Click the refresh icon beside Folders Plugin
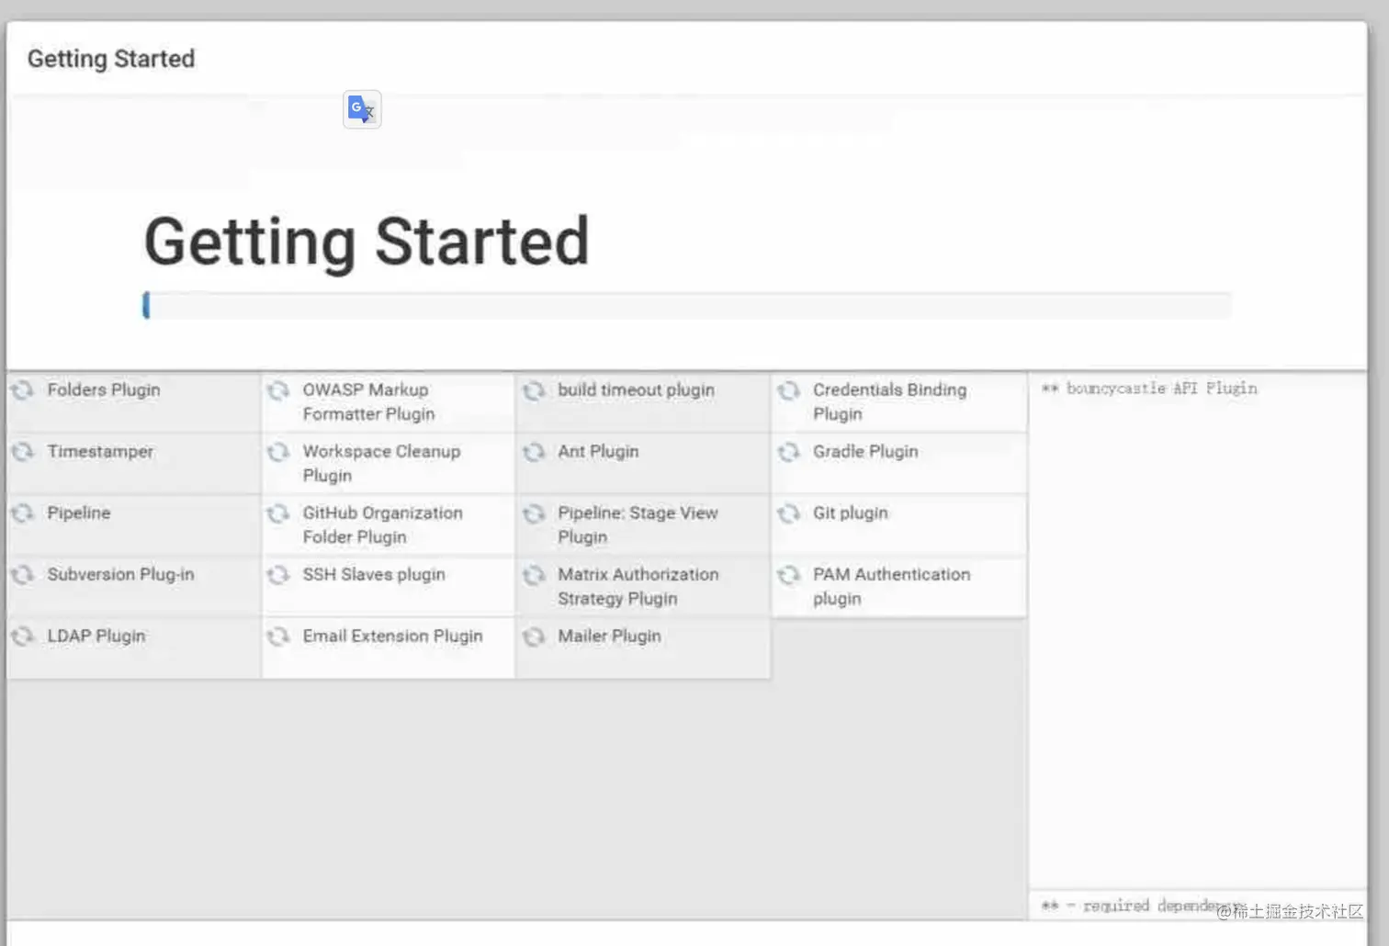The image size is (1389, 946). tap(23, 390)
